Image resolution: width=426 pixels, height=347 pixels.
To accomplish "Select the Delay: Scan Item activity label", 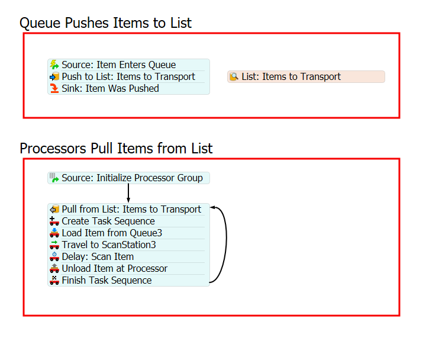I will tap(98, 257).
